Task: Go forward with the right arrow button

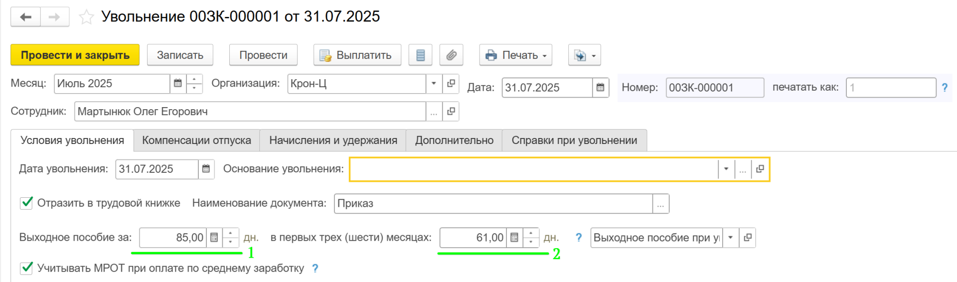Action: [x=54, y=17]
